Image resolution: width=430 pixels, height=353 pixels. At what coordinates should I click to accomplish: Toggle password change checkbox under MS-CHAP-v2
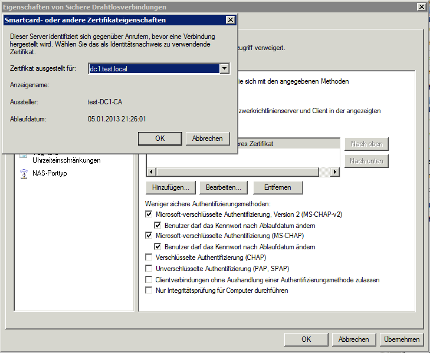[157, 226]
